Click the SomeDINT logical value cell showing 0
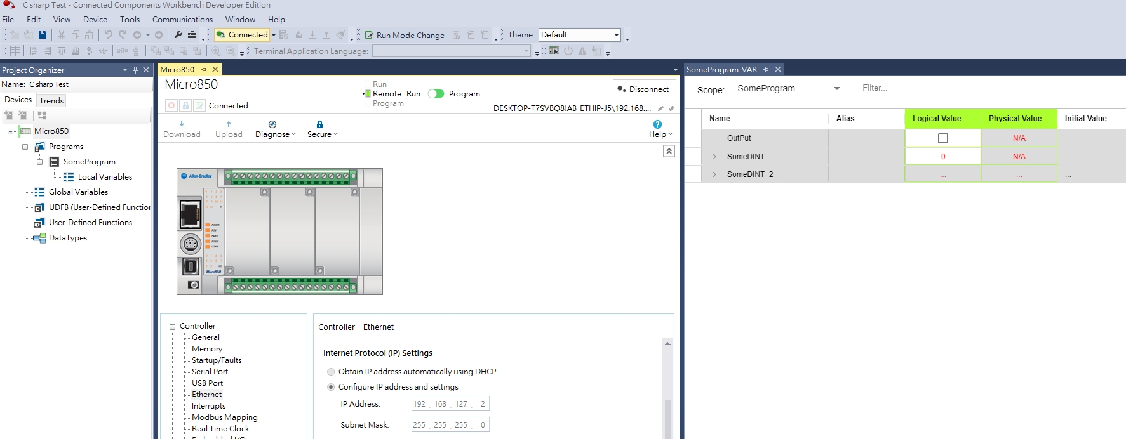 pyautogui.click(x=942, y=157)
